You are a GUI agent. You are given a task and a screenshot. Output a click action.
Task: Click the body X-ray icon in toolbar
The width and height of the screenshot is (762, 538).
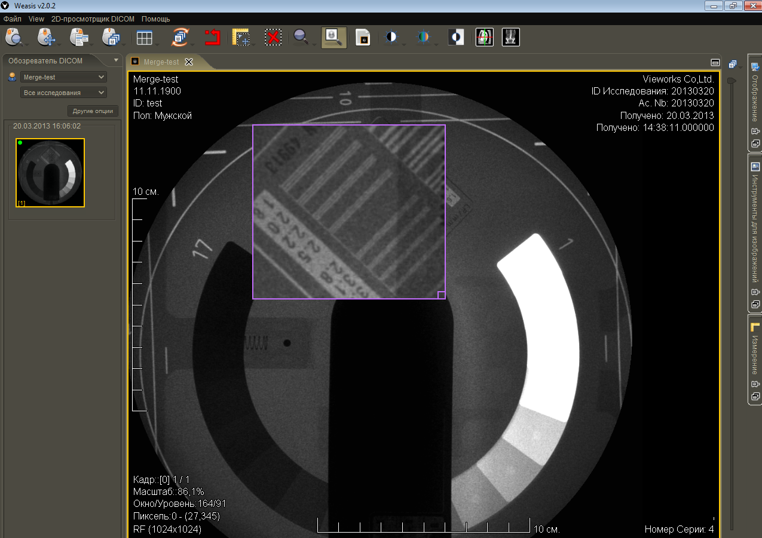point(511,37)
